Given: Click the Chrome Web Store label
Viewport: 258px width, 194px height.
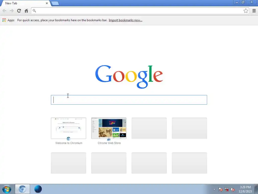Looking at the screenshot, I should (x=109, y=143).
